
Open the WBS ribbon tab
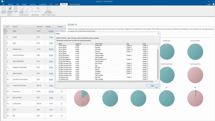point(17,4)
